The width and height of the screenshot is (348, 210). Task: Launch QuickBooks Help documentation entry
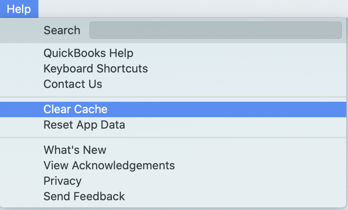(88, 53)
